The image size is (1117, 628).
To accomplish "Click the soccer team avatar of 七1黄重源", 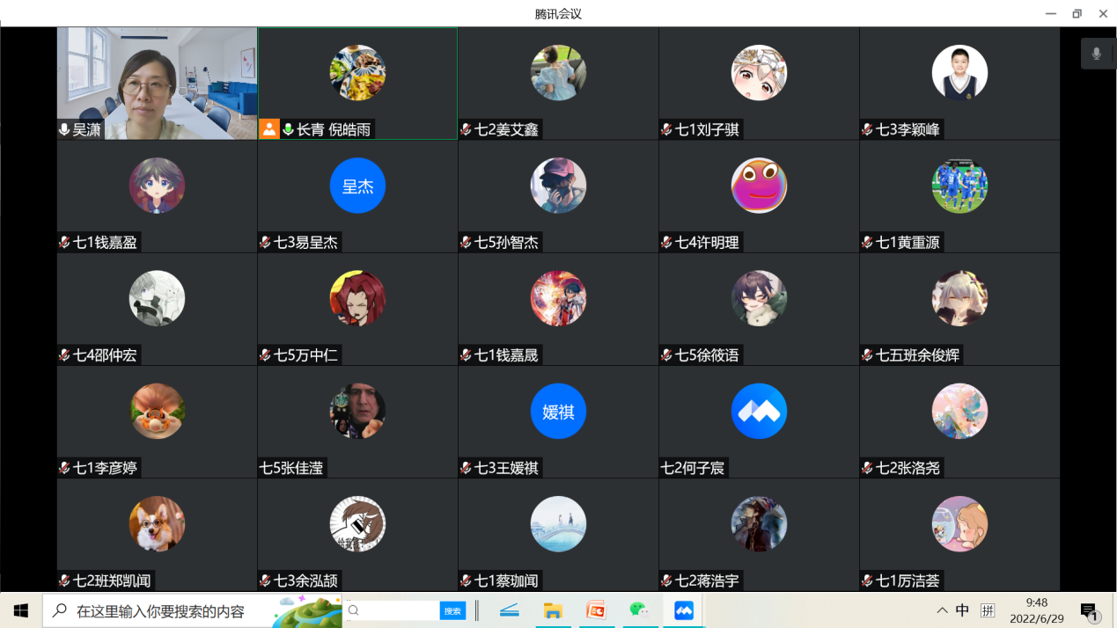I will (959, 186).
